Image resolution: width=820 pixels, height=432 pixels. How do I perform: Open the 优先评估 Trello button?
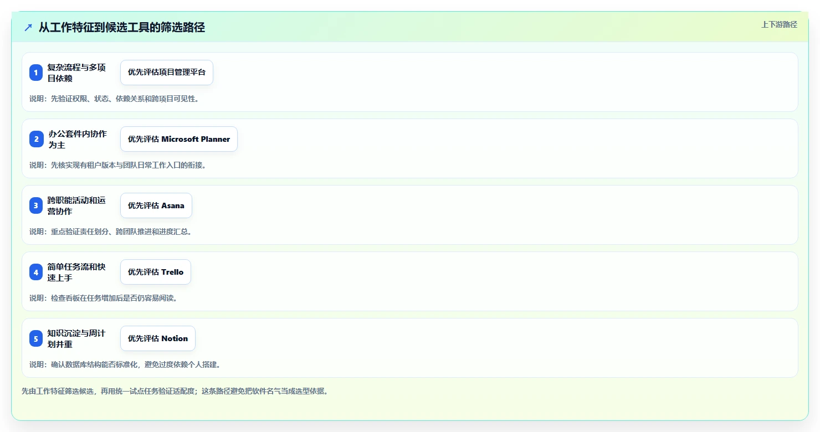tap(156, 272)
